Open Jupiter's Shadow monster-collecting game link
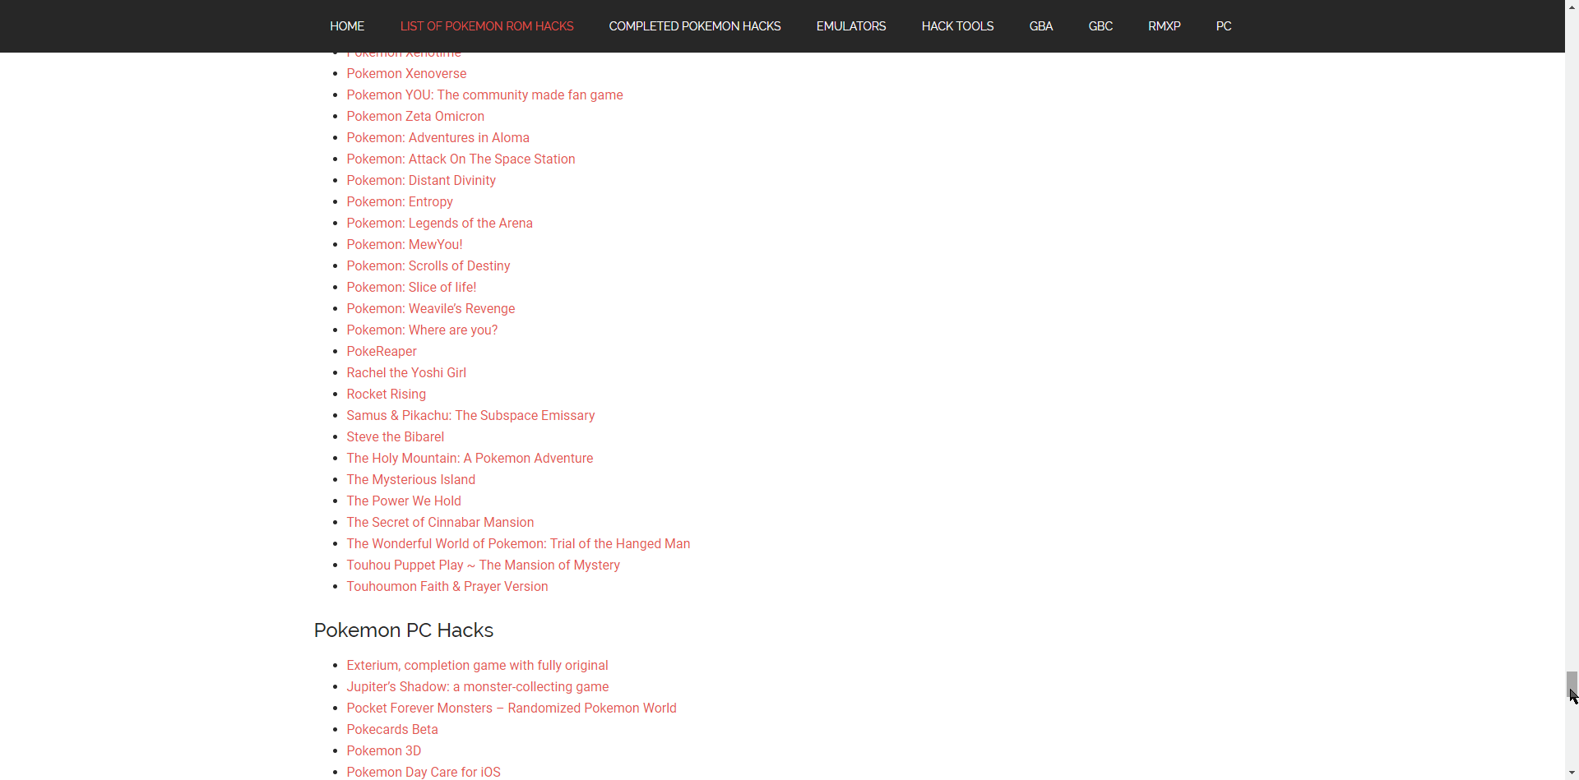This screenshot has height=780, width=1579. pos(477,687)
